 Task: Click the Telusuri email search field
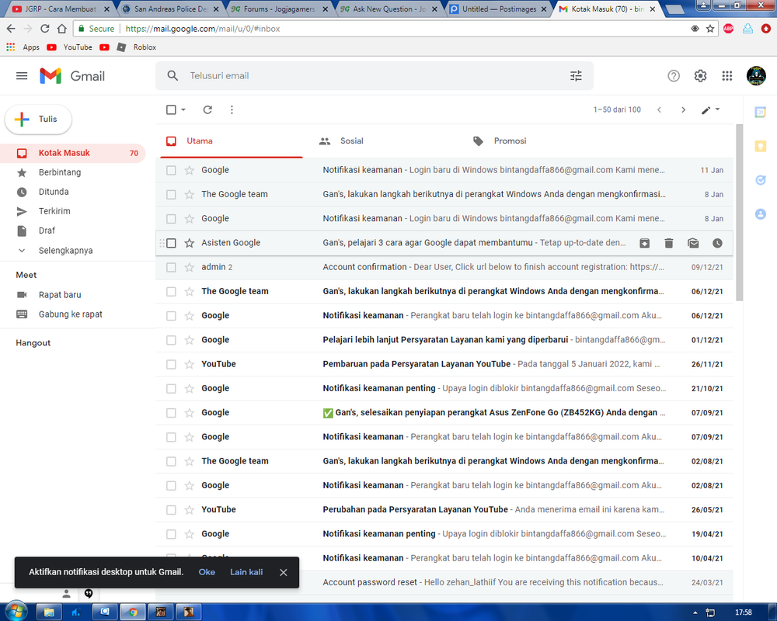pyautogui.click(x=375, y=76)
